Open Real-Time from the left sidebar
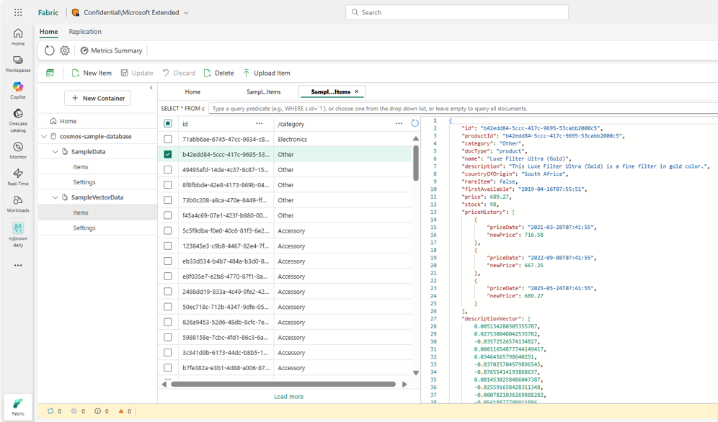 [x=17, y=173]
